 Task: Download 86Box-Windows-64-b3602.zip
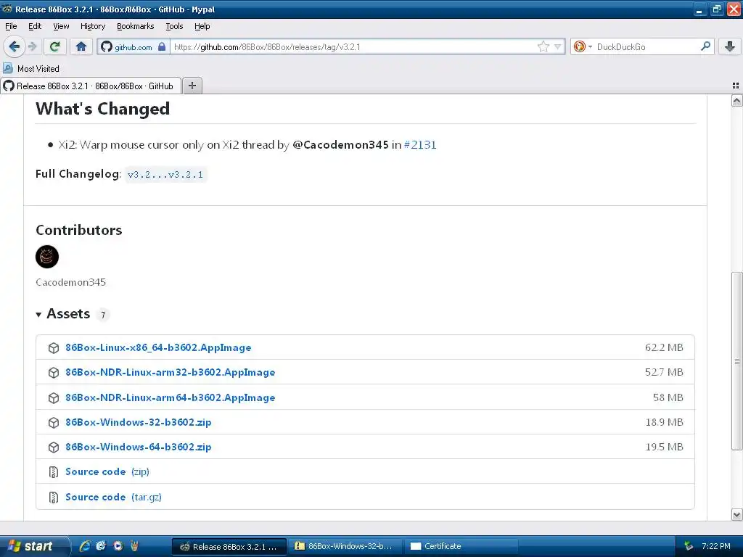click(x=139, y=447)
